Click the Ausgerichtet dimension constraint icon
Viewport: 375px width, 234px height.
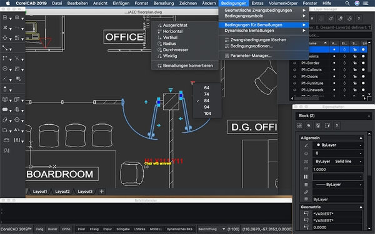pyautogui.click(x=159, y=26)
